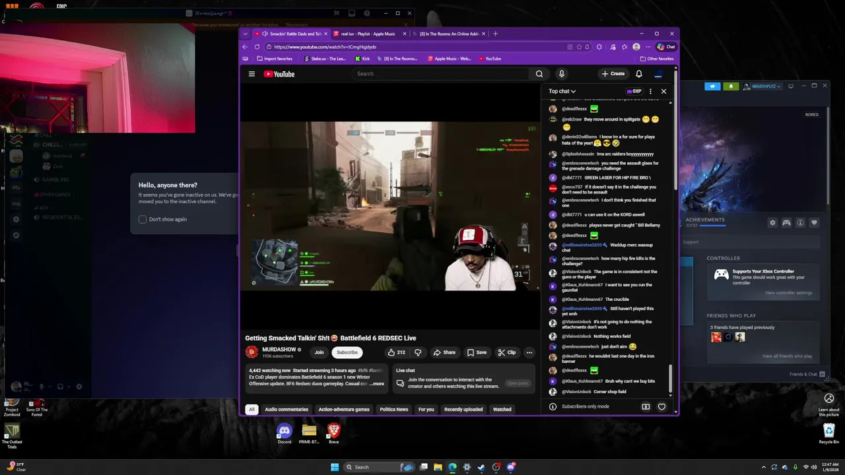Open Steam green notifications bell

tap(731, 86)
